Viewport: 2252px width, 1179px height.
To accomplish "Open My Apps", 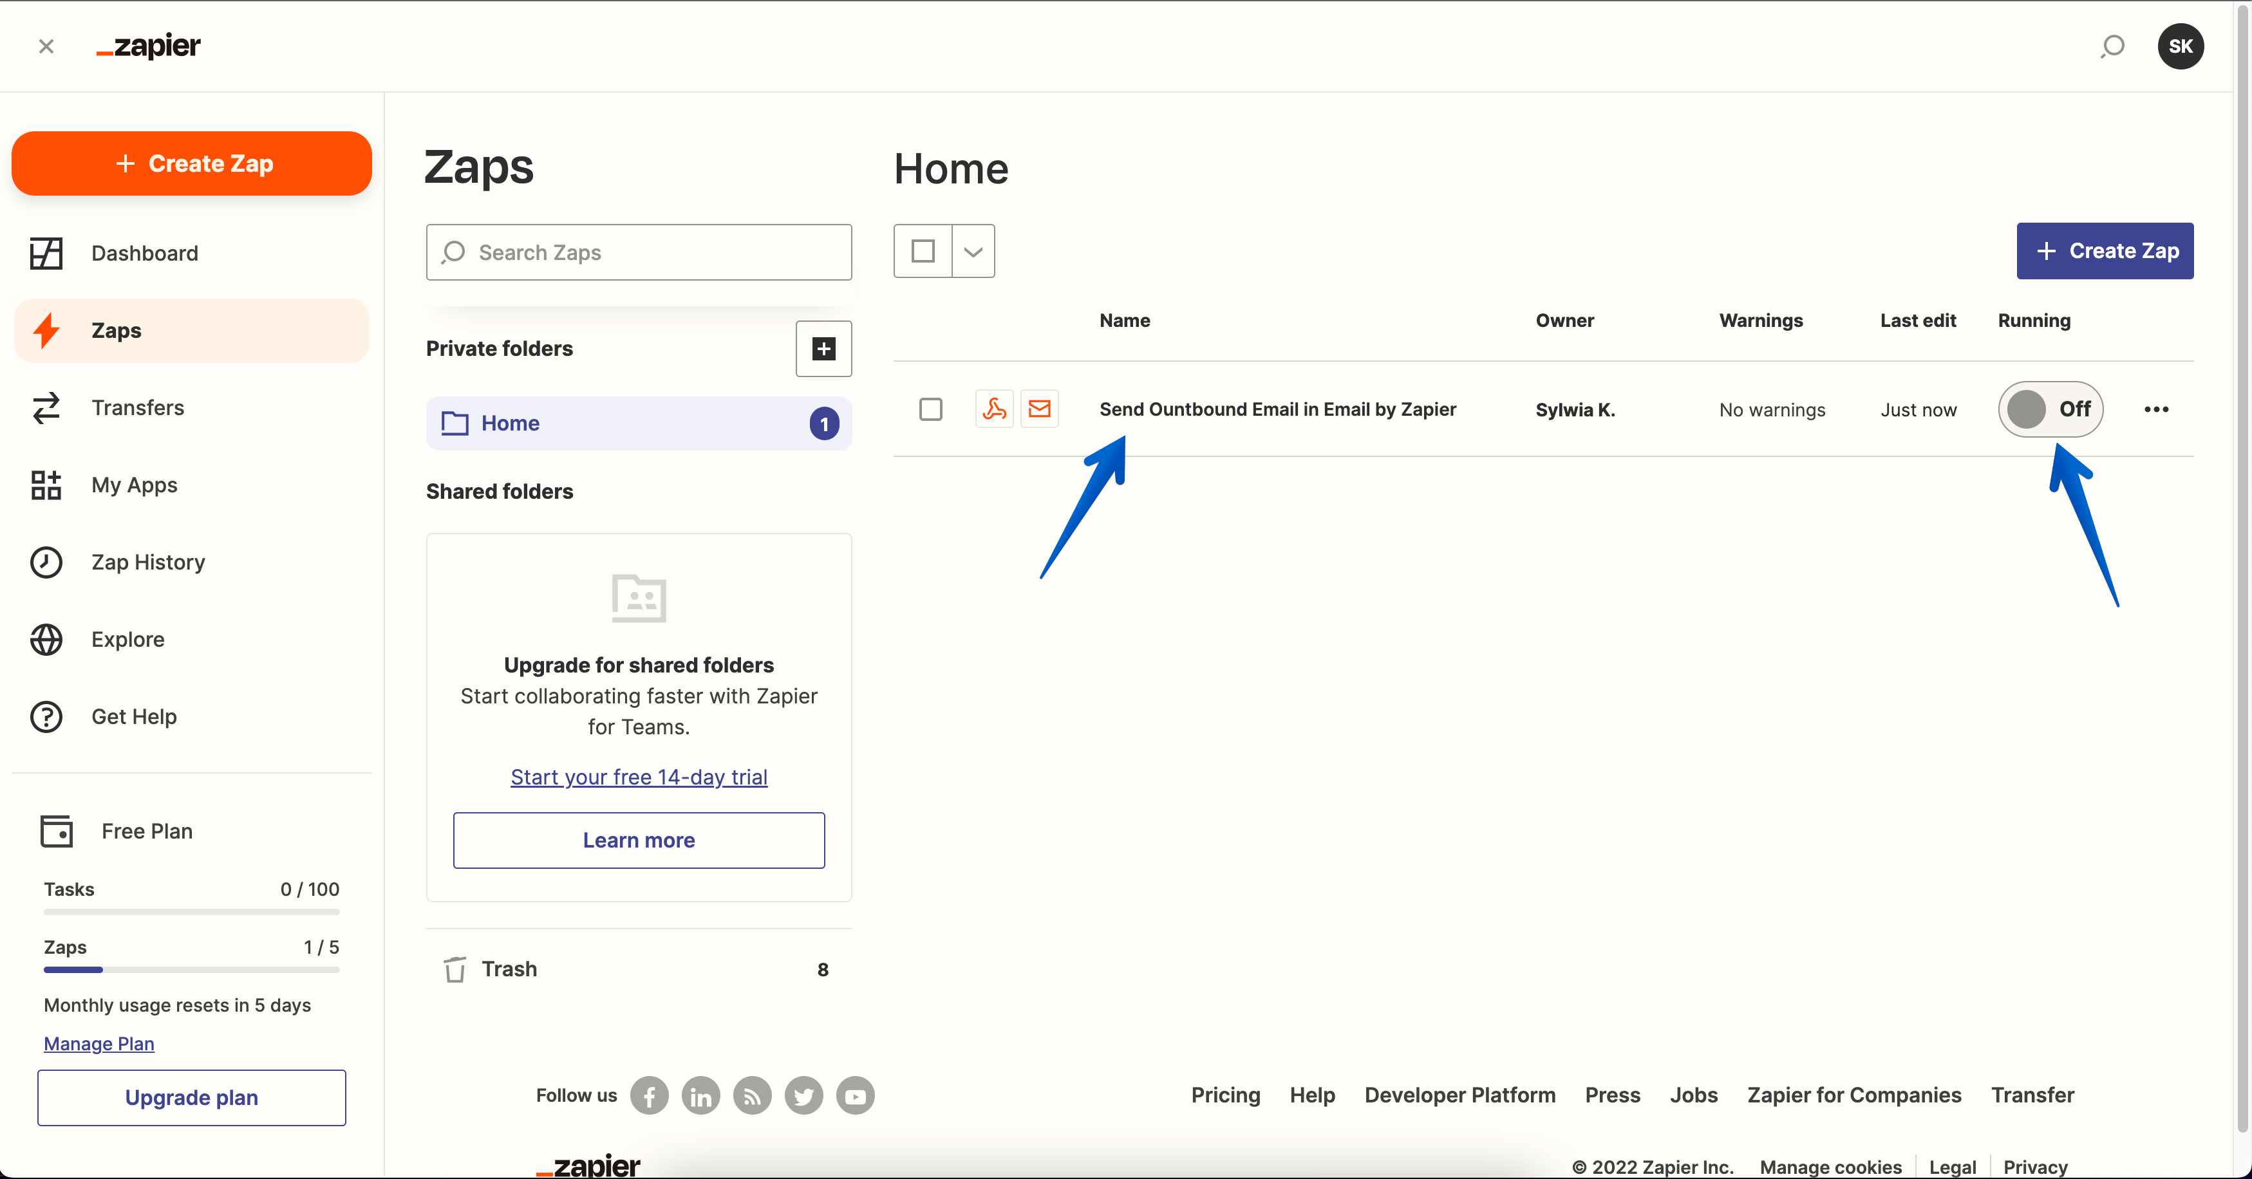I will click(191, 485).
